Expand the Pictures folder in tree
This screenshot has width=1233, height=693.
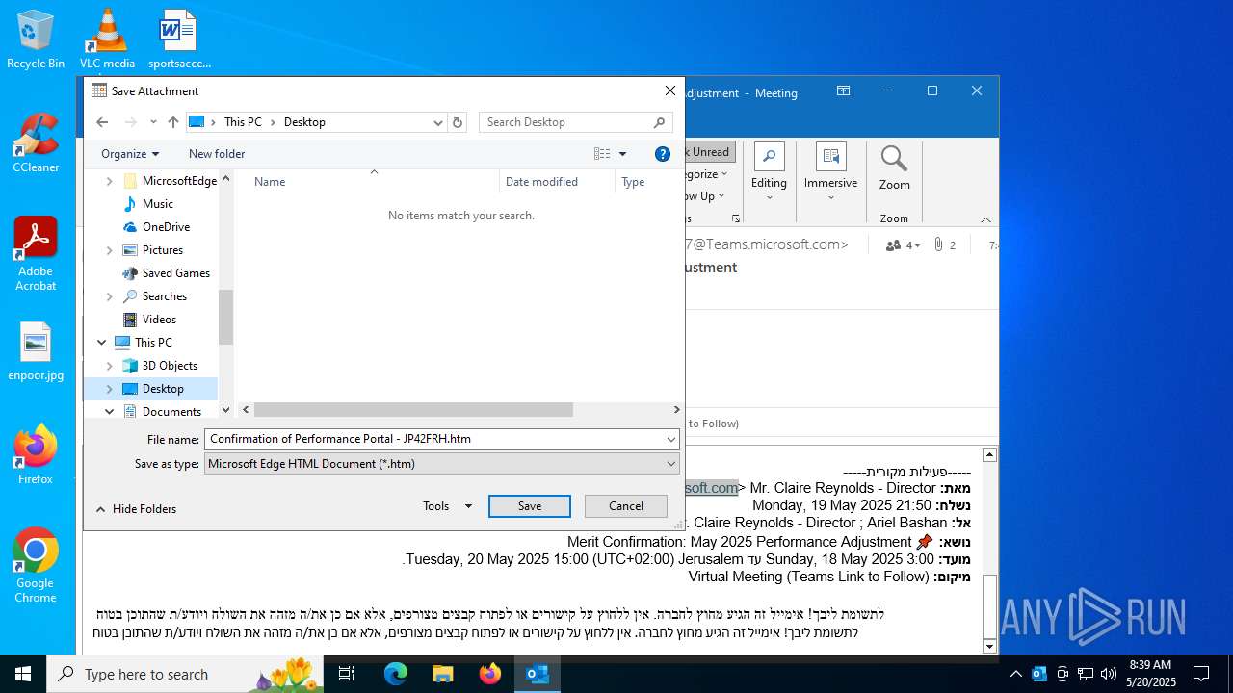click(109, 250)
